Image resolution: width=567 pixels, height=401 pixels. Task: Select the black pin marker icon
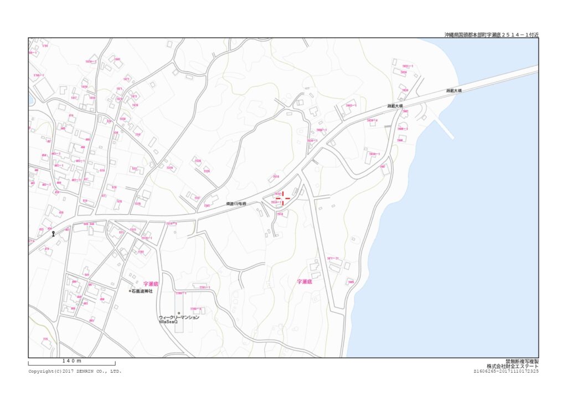pos(54,234)
